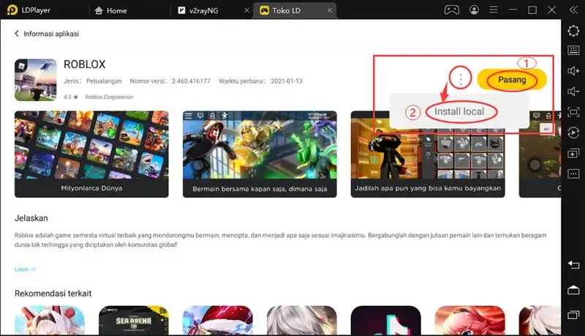Open first recommended app with white-haired character
Viewport: 585px width, 336px height.
50,321
